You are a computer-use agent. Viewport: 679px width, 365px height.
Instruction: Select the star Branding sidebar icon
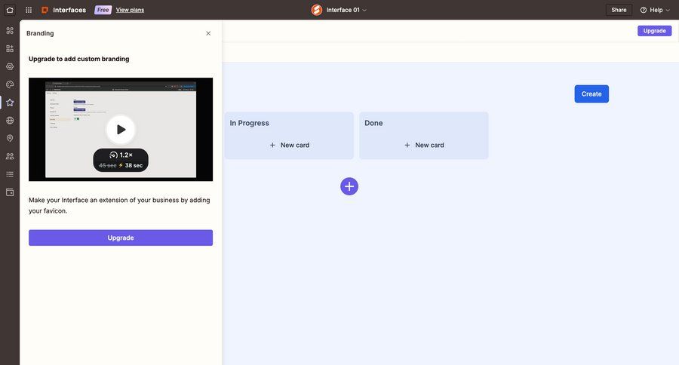(x=10, y=102)
